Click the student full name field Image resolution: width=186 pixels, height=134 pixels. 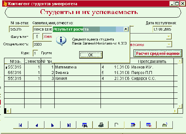(43, 29)
